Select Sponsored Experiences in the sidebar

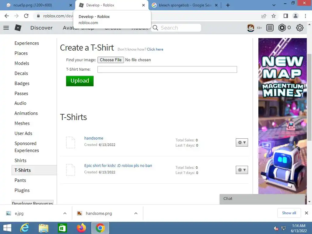click(x=27, y=147)
